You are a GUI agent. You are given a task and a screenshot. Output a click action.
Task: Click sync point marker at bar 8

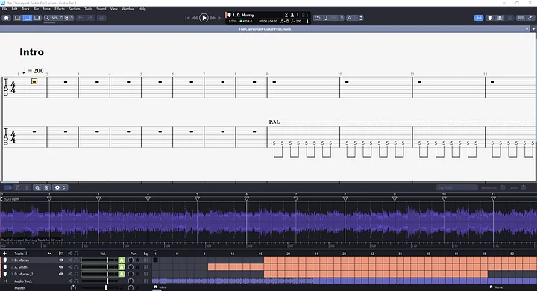tap(345, 198)
